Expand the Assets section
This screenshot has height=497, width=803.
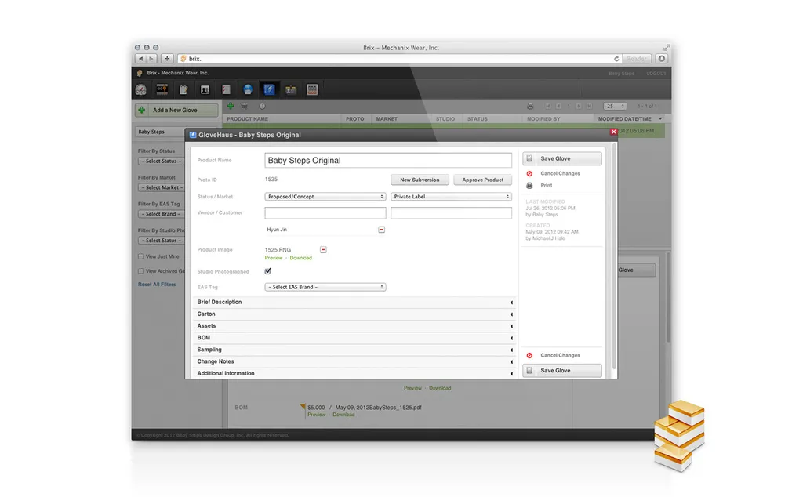(x=354, y=326)
